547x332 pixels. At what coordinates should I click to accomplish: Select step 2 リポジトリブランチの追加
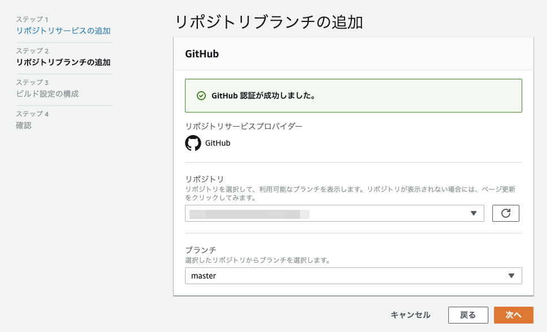click(x=63, y=62)
